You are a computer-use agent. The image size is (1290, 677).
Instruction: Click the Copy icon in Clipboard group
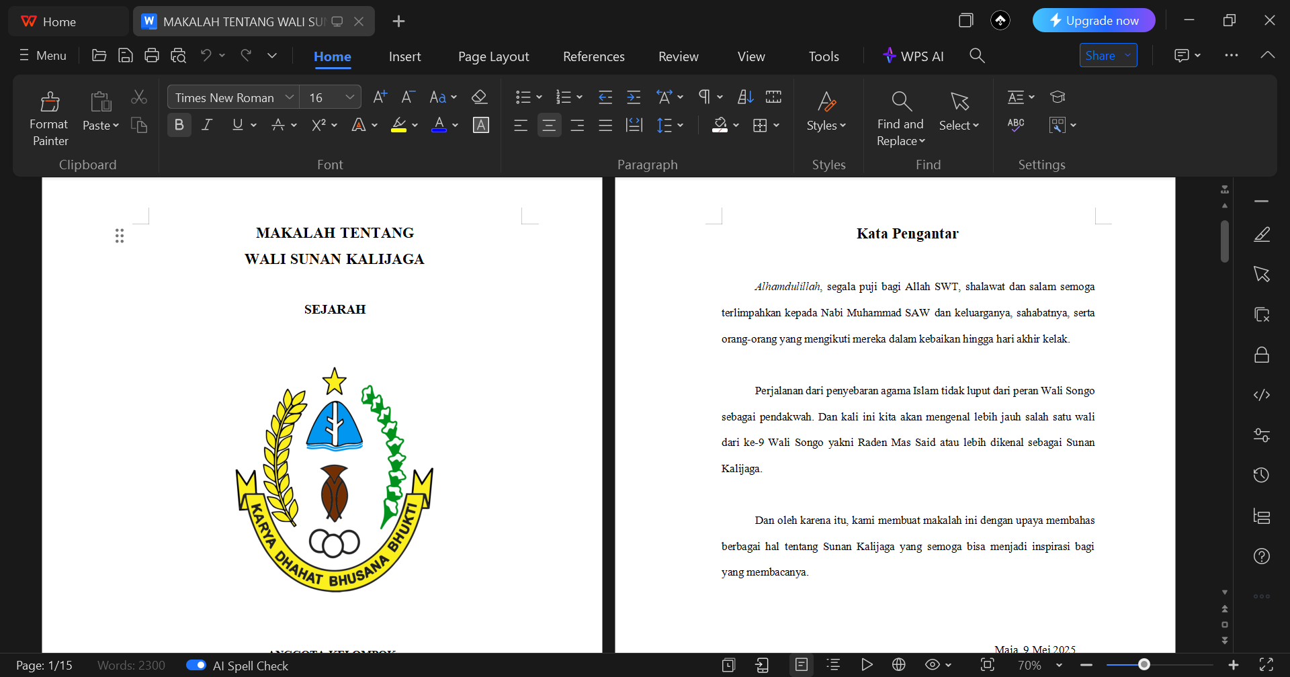(139, 126)
